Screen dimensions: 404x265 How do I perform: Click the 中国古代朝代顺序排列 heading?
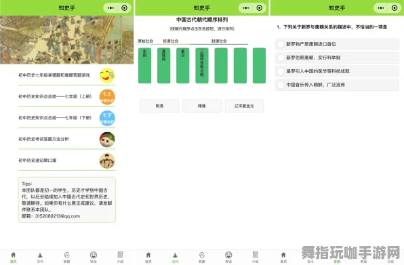pyautogui.click(x=202, y=20)
